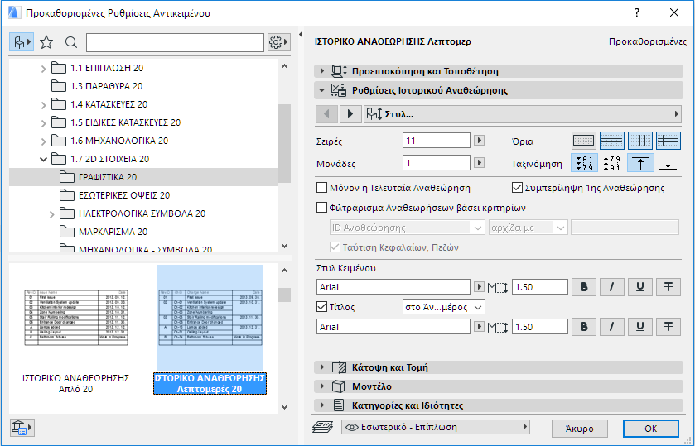
Task: Open the Στυλ... page selector dropdown
Action: [522, 114]
